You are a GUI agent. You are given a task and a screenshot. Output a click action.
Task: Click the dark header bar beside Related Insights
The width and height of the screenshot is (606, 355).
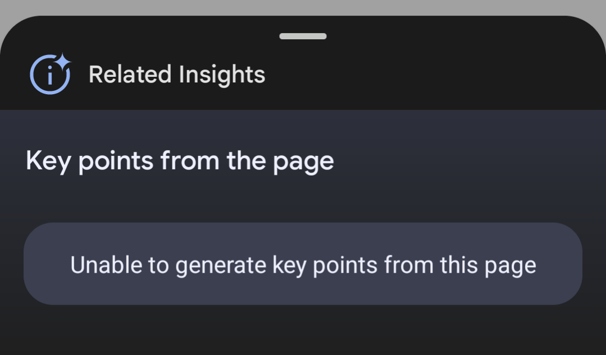tap(433, 74)
